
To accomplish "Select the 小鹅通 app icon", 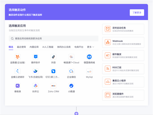I will [x=71, y=86].
